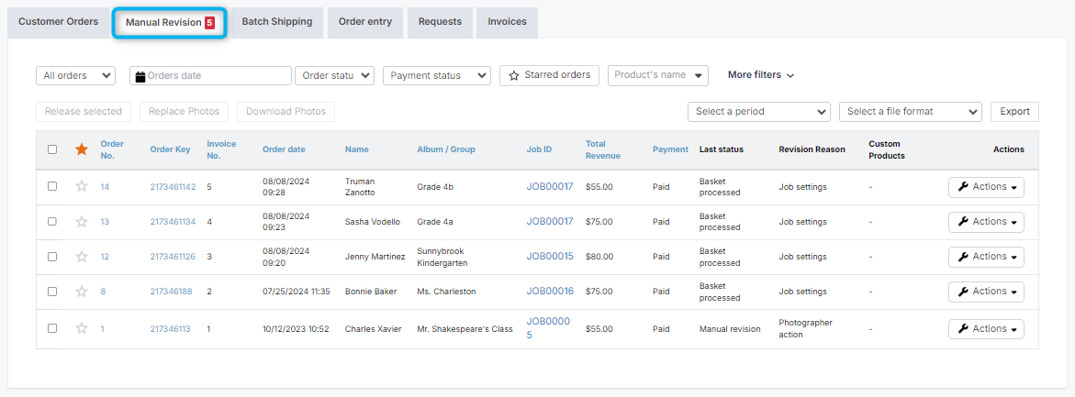Sort by Payment column
Image resolution: width=1075 pixels, height=397 pixels.
(x=670, y=149)
